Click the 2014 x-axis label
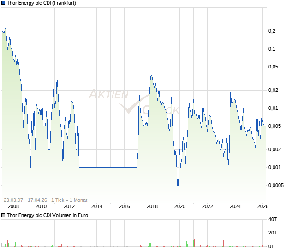 [97, 206]
